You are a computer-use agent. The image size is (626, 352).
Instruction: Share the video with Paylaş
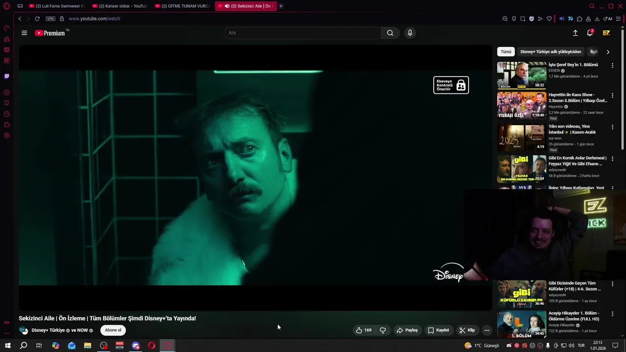click(407, 330)
